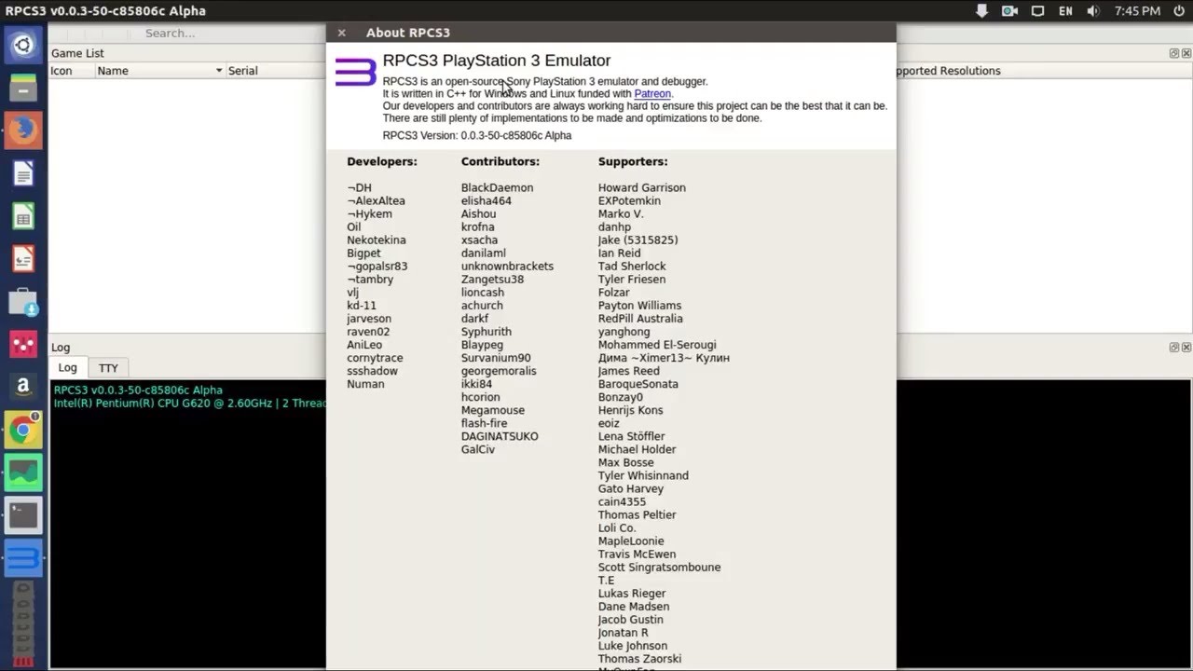Click the RPCS3 PlayStation 3 Emulator title
Image resolution: width=1193 pixels, height=671 pixels.
497,61
